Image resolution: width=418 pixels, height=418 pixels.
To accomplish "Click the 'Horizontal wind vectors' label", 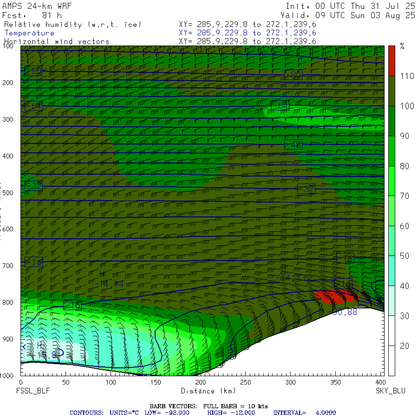I will 57,42.
